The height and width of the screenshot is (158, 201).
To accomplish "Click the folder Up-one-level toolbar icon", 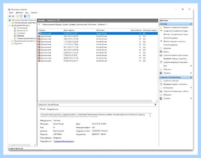I will click(x=18, y=16).
